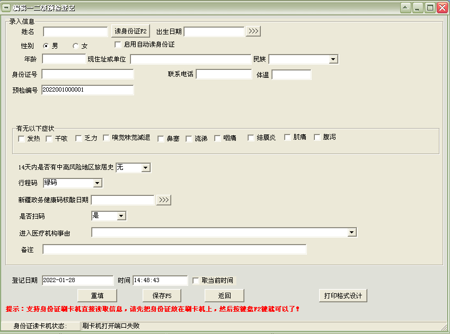This screenshot has height=334, width=450.
Task: Check the 鼻塞 symptom box
Action: 161,139
